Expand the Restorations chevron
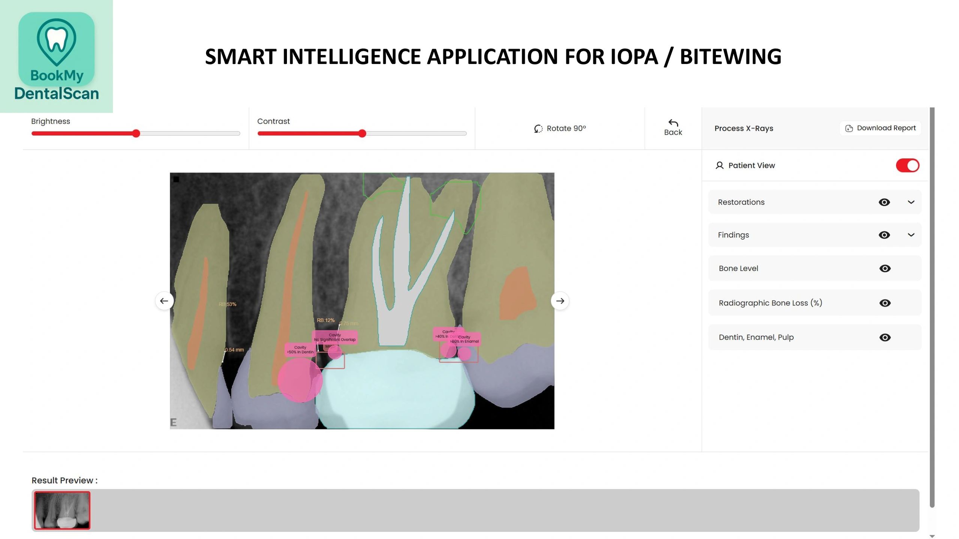 (911, 202)
